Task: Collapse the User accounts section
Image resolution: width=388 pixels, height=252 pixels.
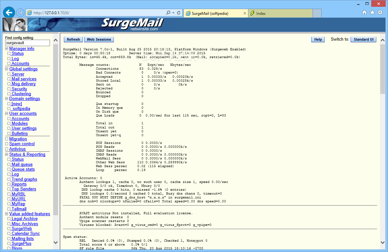Action: [x=6, y=114]
